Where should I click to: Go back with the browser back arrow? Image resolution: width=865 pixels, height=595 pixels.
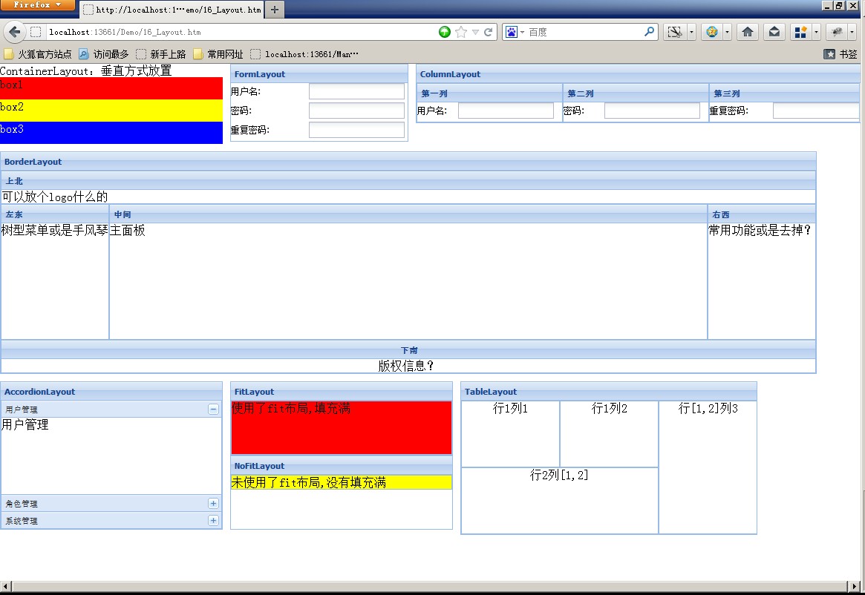click(x=15, y=32)
